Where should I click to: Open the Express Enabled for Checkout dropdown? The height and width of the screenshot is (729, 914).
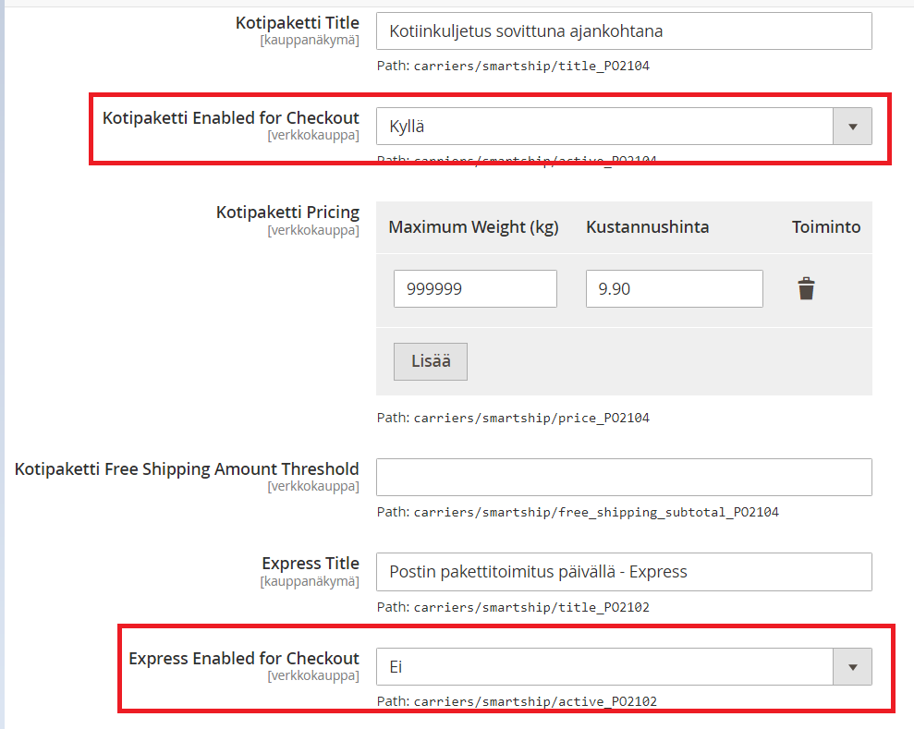pyautogui.click(x=624, y=667)
